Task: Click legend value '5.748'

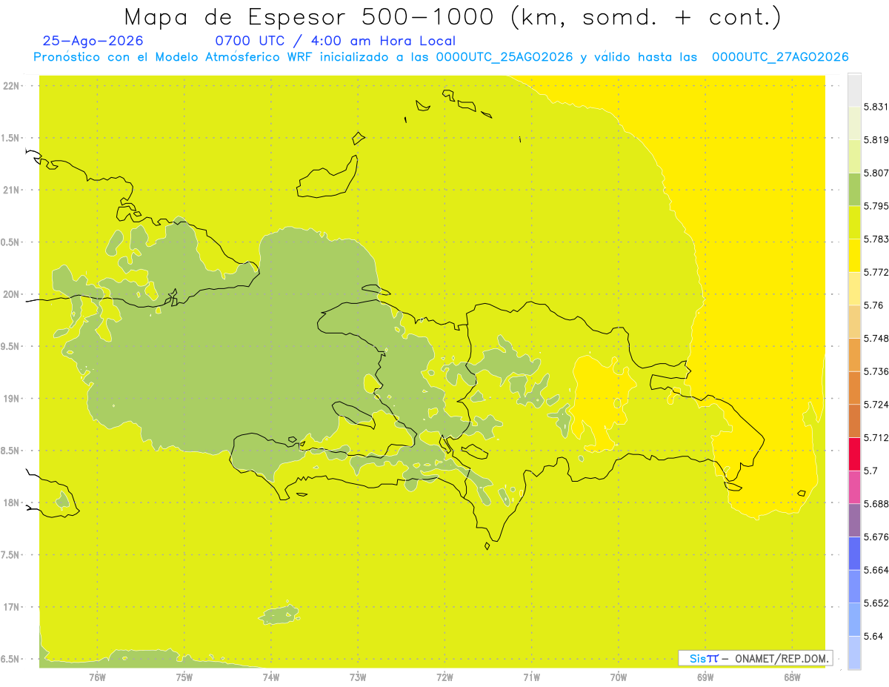Action: tap(876, 338)
